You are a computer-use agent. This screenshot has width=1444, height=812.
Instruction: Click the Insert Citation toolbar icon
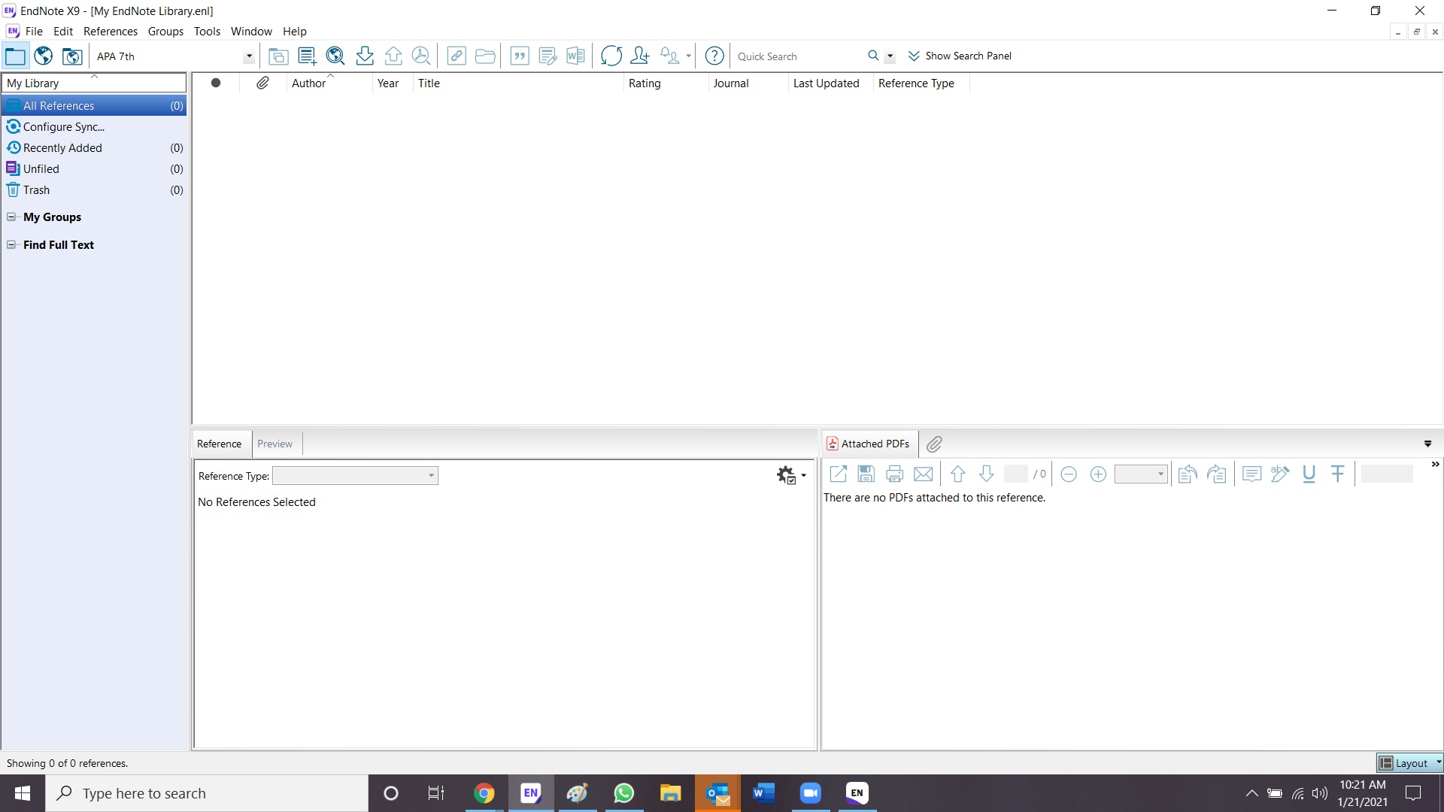pyautogui.click(x=520, y=56)
